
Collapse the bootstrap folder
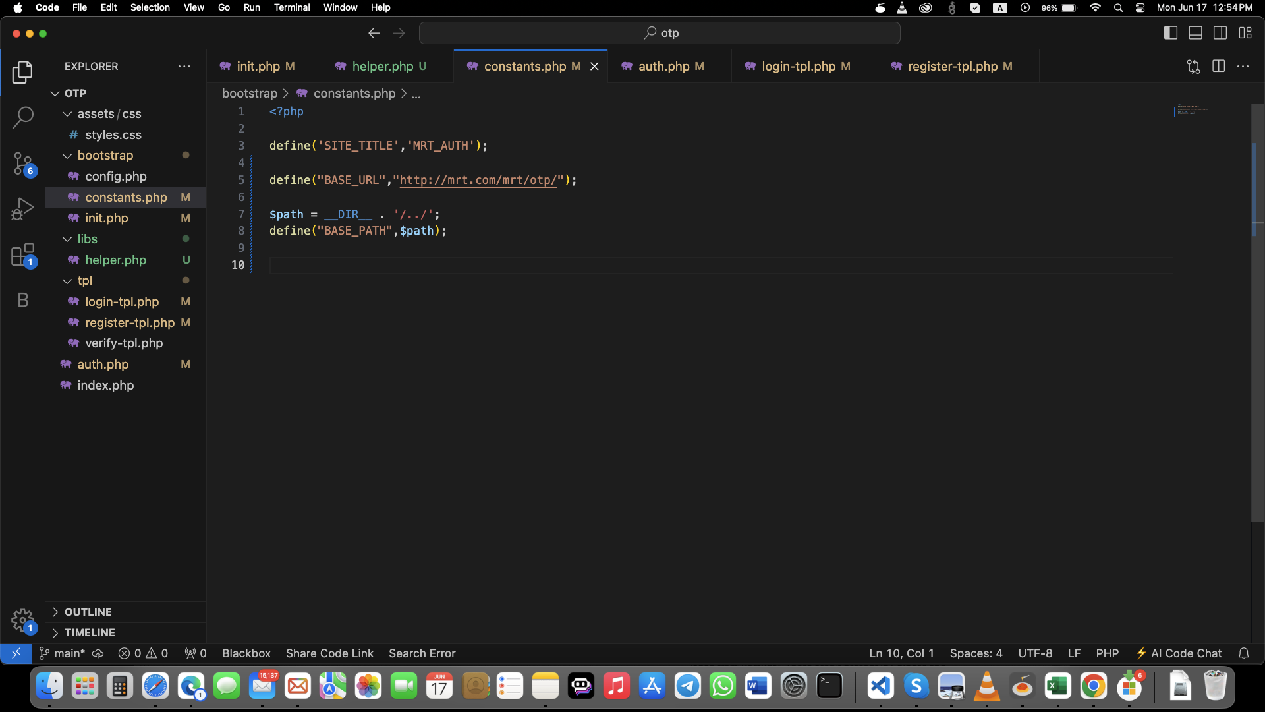67,155
